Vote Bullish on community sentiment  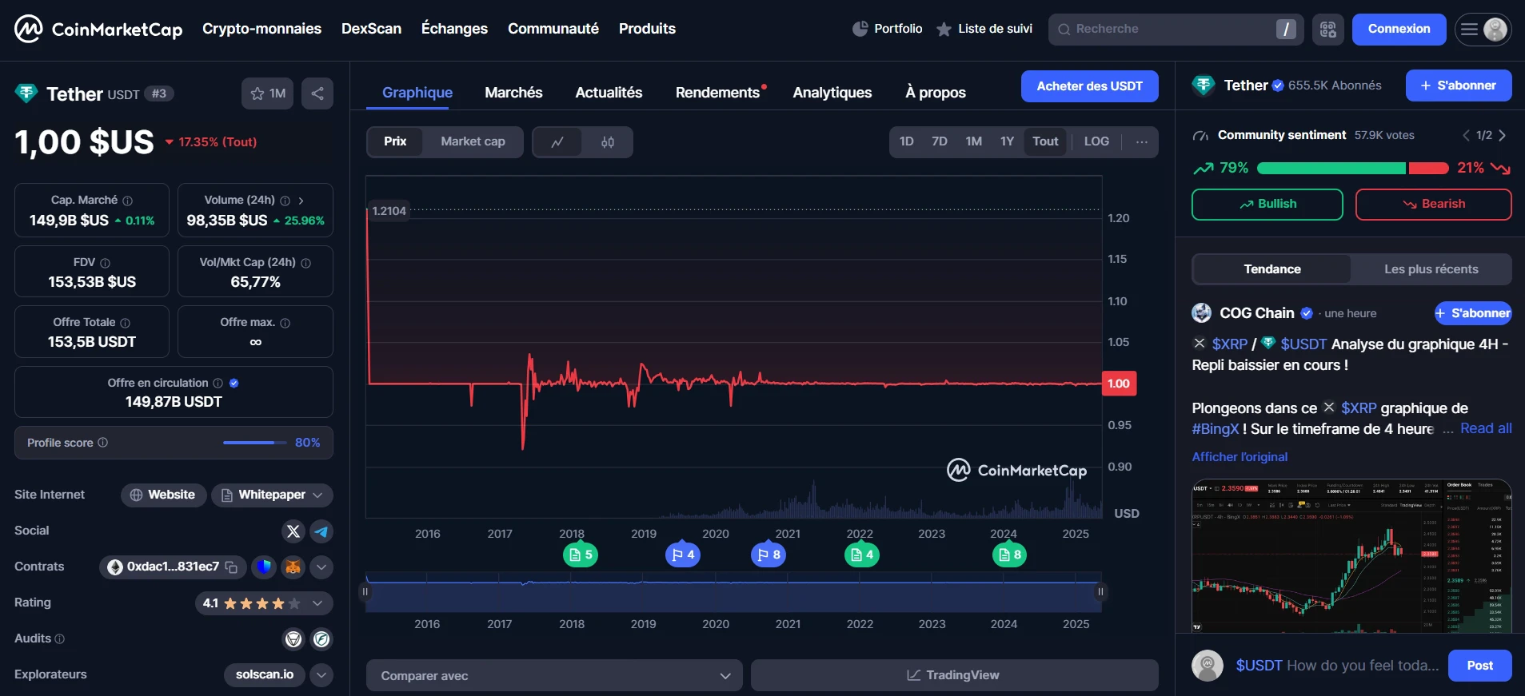point(1267,205)
